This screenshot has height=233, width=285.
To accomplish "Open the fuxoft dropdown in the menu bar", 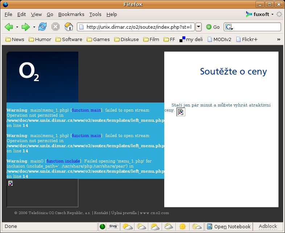I will click(x=260, y=14).
